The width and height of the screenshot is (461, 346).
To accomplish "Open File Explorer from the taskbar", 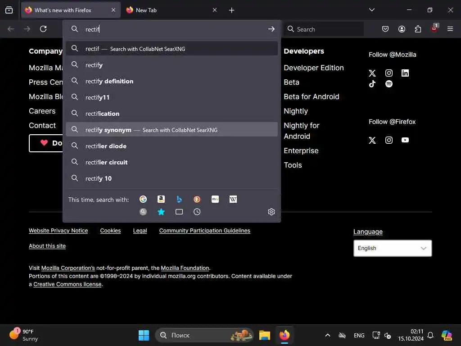I will (x=265, y=335).
